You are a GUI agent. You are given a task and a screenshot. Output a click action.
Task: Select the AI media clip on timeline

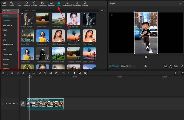(x=45, y=104)
